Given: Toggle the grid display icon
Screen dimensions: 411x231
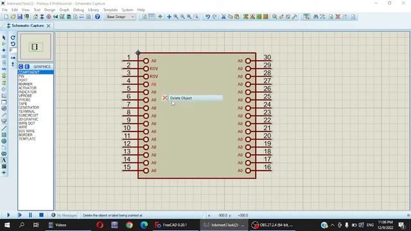Looking at the screenshot, I should [152, 17].
